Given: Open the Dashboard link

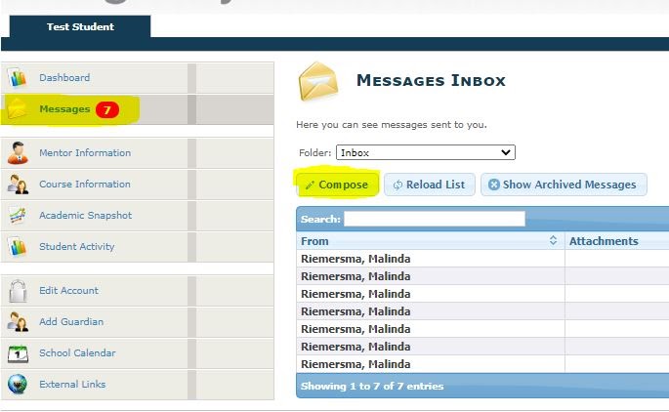Looking at the screenshot, I should click(64, 78).
